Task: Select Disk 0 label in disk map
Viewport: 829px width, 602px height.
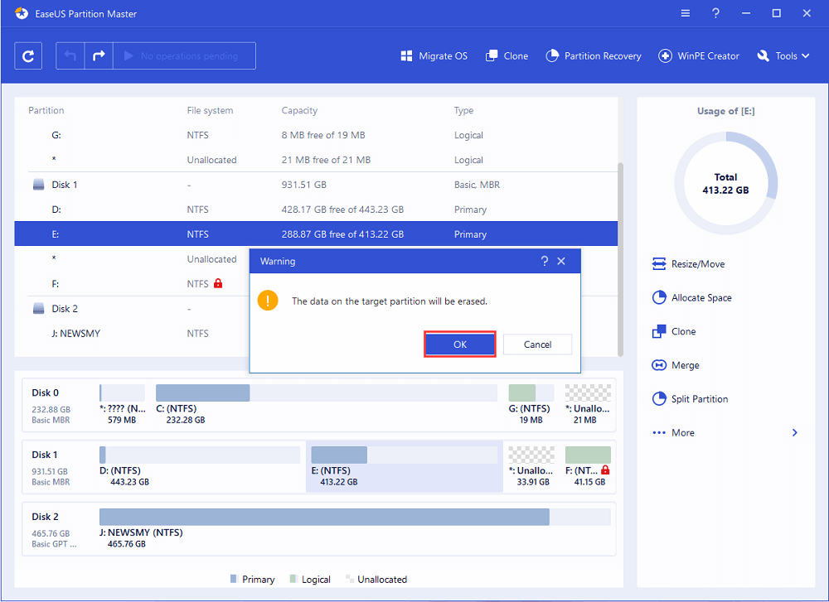Action: point(46,393)
